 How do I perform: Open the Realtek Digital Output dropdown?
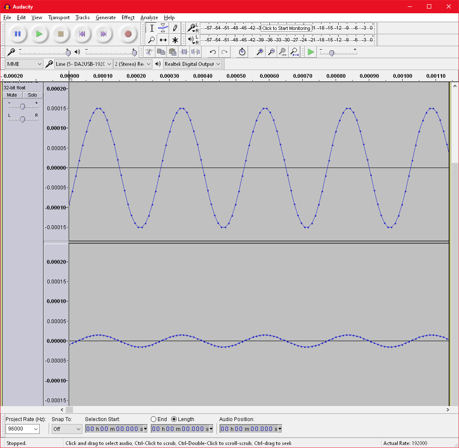[192, 64]
